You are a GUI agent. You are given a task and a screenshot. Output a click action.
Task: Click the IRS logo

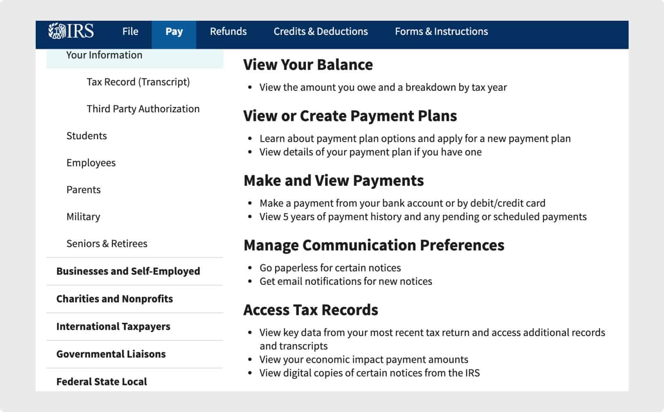(x=71, y=31)
